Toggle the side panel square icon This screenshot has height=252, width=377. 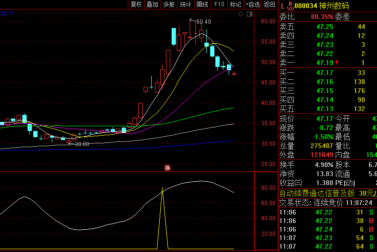pyautogui.click(x=250, y=14)
